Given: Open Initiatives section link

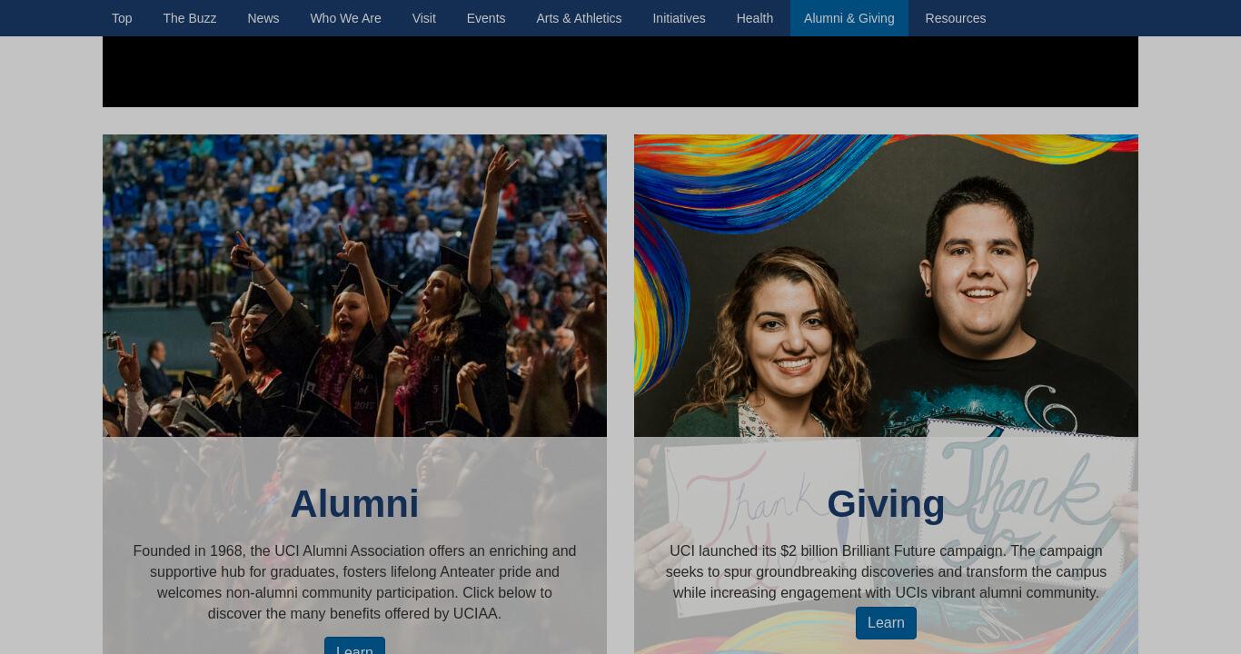Looking at the screenshot, I should point(679,18).
